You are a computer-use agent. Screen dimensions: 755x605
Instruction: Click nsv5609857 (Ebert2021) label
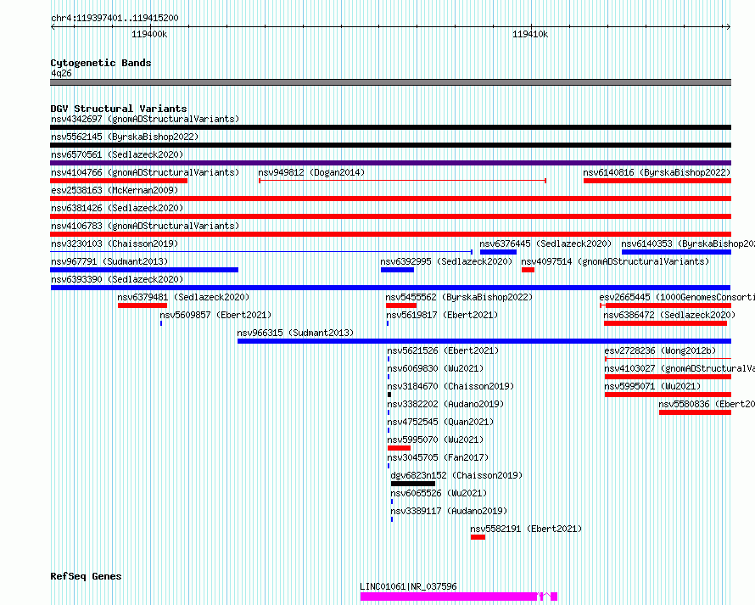(x=215, y=315)
